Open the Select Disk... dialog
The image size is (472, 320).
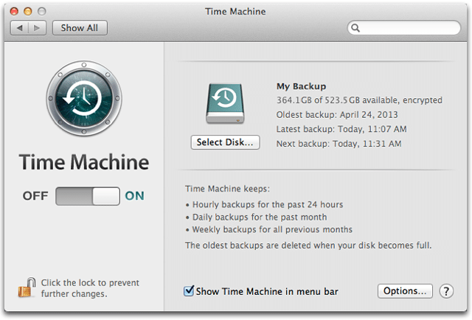click(225, 142)
